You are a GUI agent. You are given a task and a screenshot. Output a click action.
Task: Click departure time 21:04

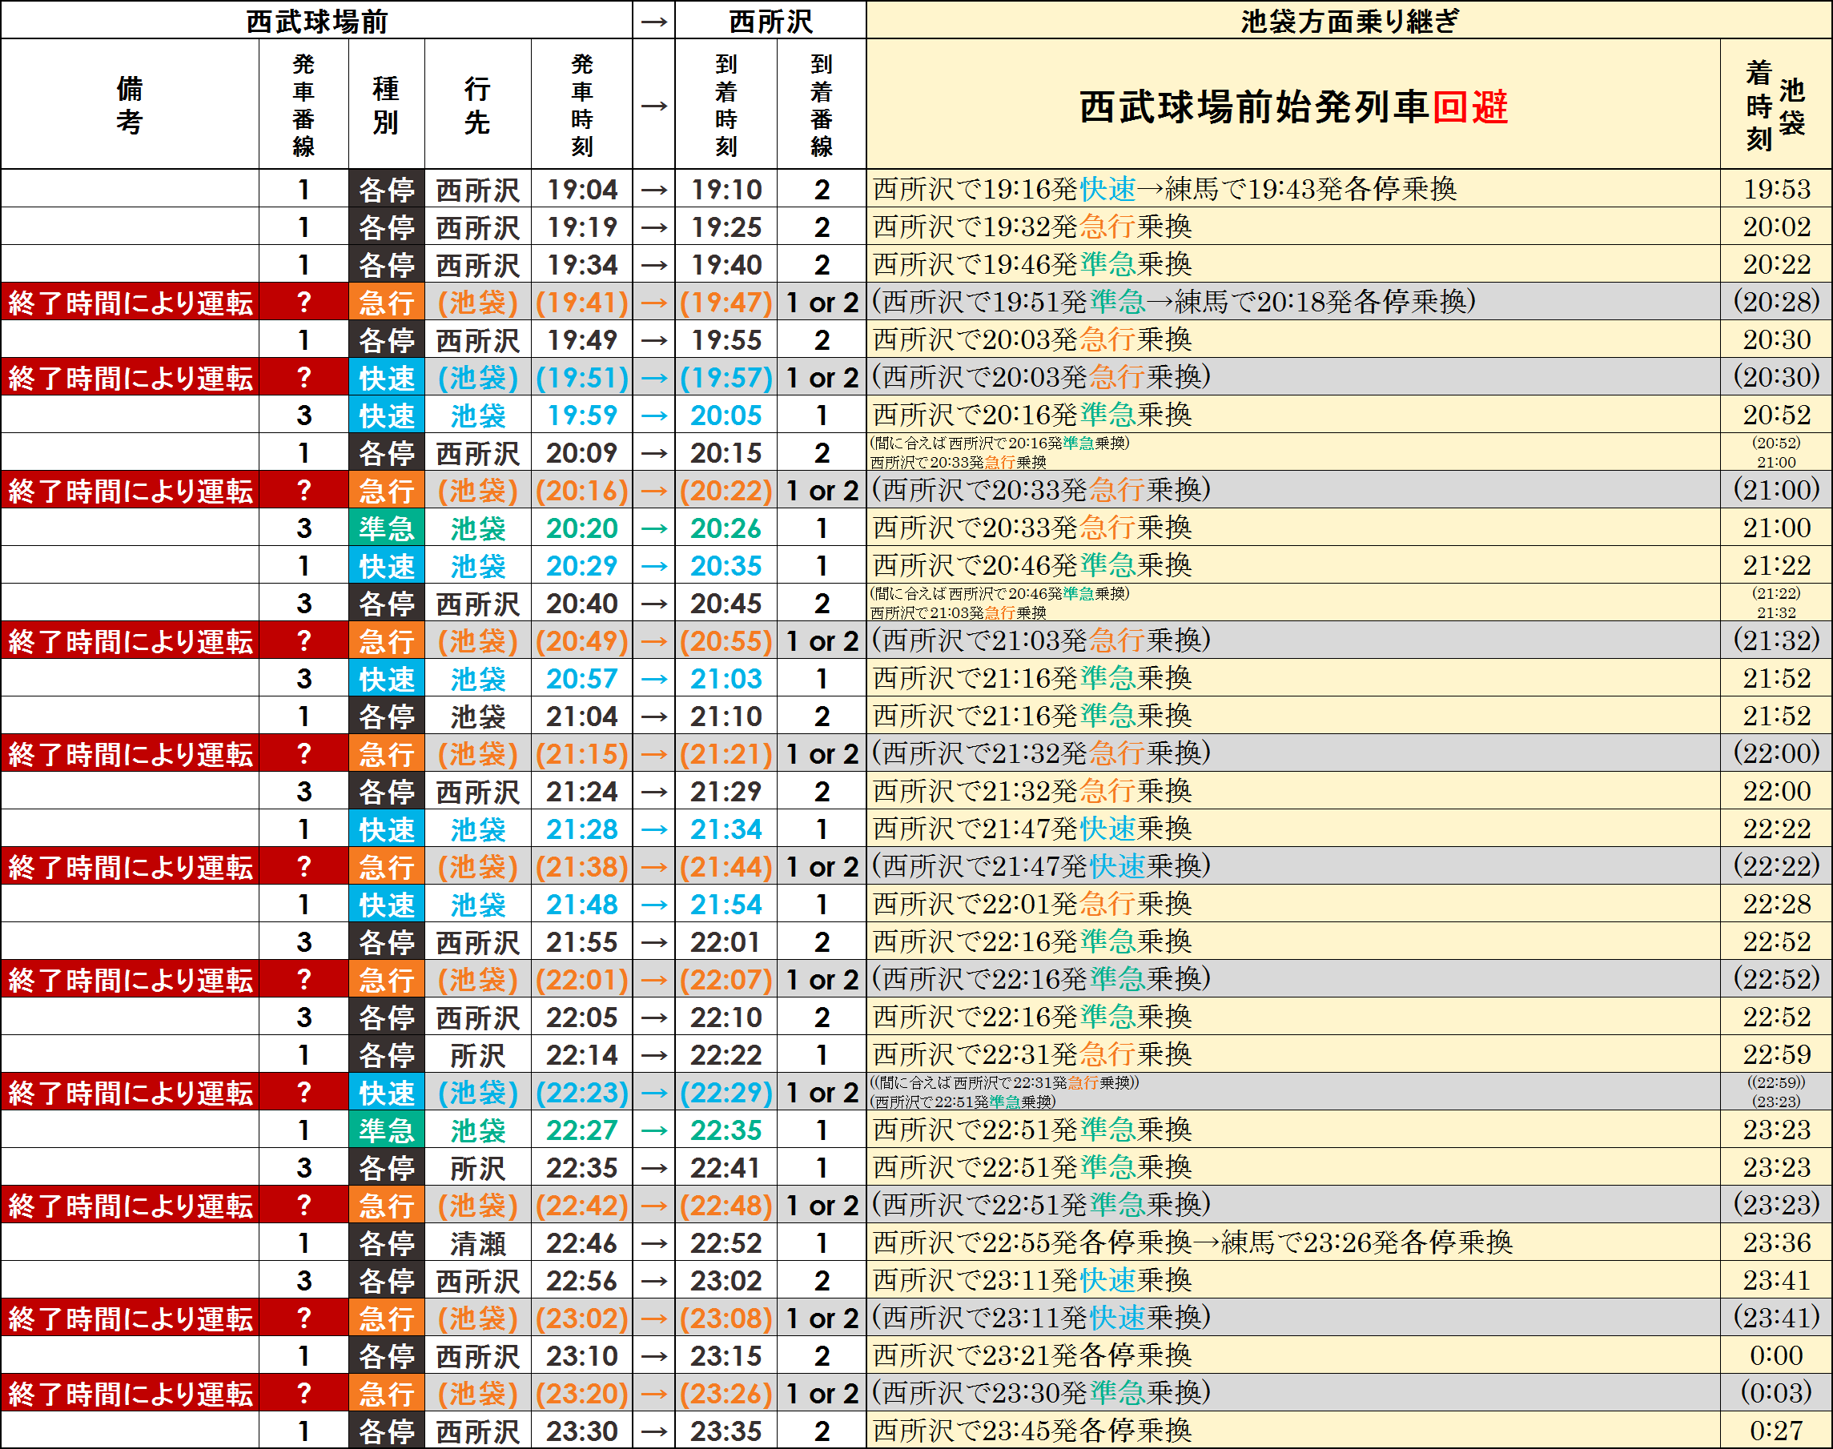click(x=582, y=716)
